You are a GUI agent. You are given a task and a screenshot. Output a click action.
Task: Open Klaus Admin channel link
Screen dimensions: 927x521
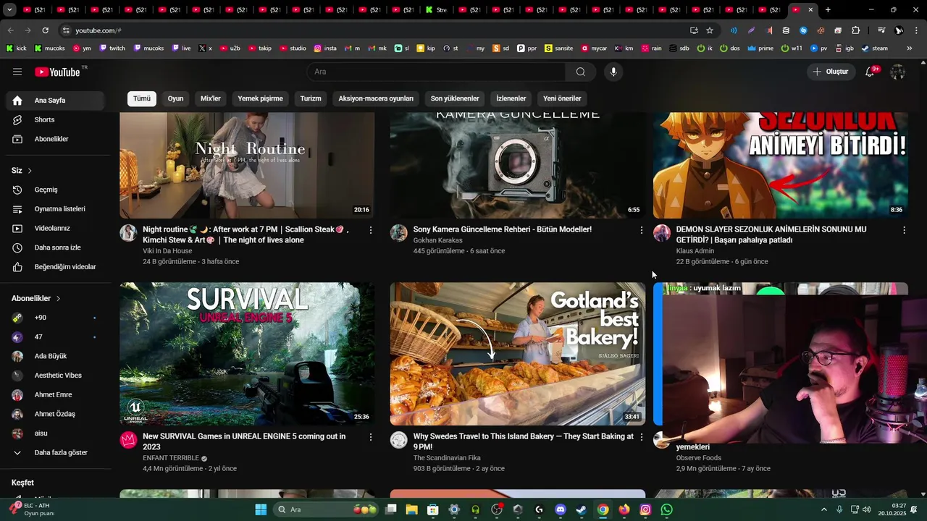point(695,251)
